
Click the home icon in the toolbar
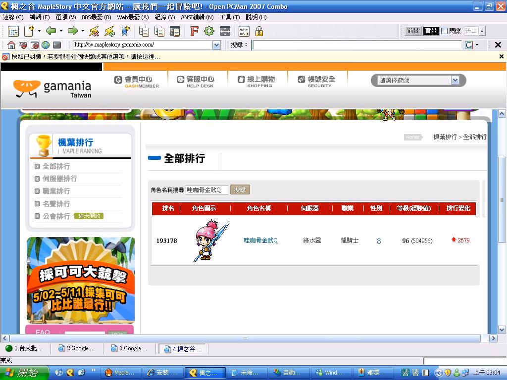tap(11, 45)
